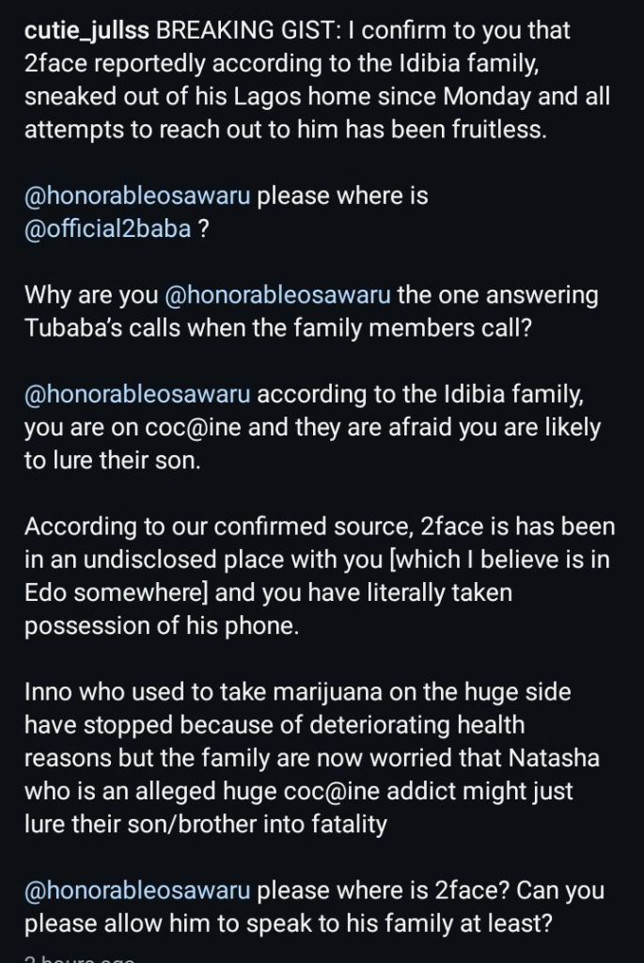Tap @honorableosawaru before "according to the Idibia family"
644x963 pixels.
coord(137,394)
